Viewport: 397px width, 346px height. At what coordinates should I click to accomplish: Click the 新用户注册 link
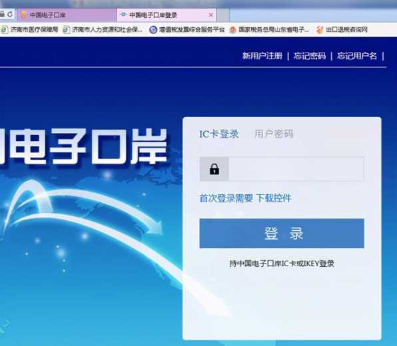pos(262,56)
